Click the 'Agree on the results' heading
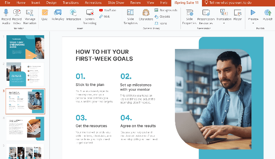The height and width of the screenshot is (159, 275). click(x=138, y=126)
